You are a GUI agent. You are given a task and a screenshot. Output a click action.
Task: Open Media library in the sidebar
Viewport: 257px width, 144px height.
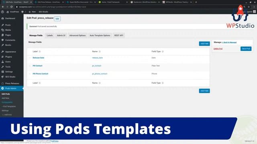coord(8,30)
